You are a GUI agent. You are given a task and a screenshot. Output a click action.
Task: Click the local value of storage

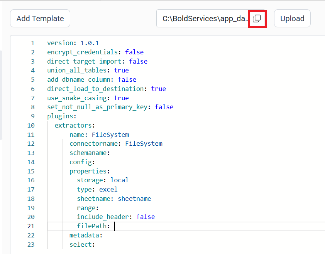tap(119, 180)
